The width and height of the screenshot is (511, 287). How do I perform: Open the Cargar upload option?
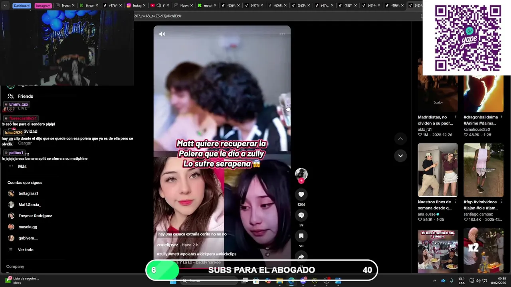coord(25,143)
